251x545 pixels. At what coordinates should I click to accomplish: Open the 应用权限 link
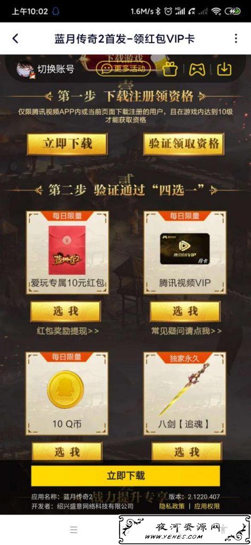(x=207, y=506)
